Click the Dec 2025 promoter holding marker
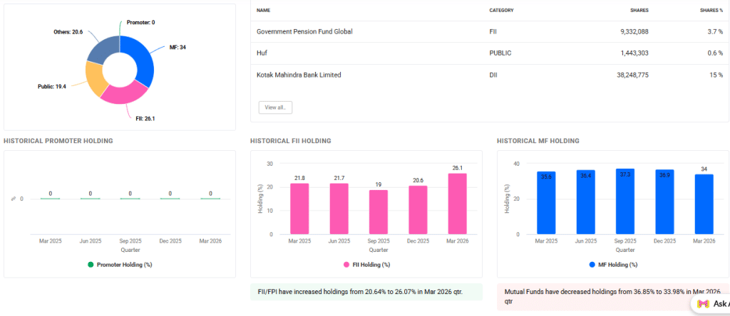This screenshot has height=316, width=730. point(170,199)
